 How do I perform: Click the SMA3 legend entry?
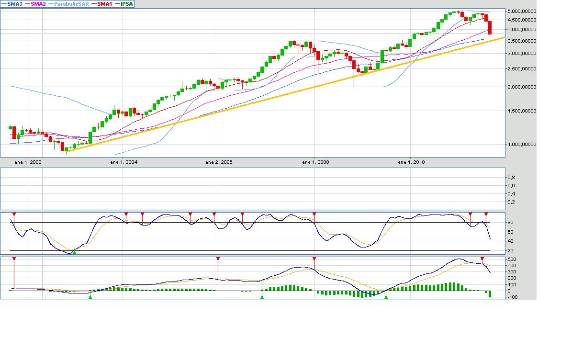point(13,4)
